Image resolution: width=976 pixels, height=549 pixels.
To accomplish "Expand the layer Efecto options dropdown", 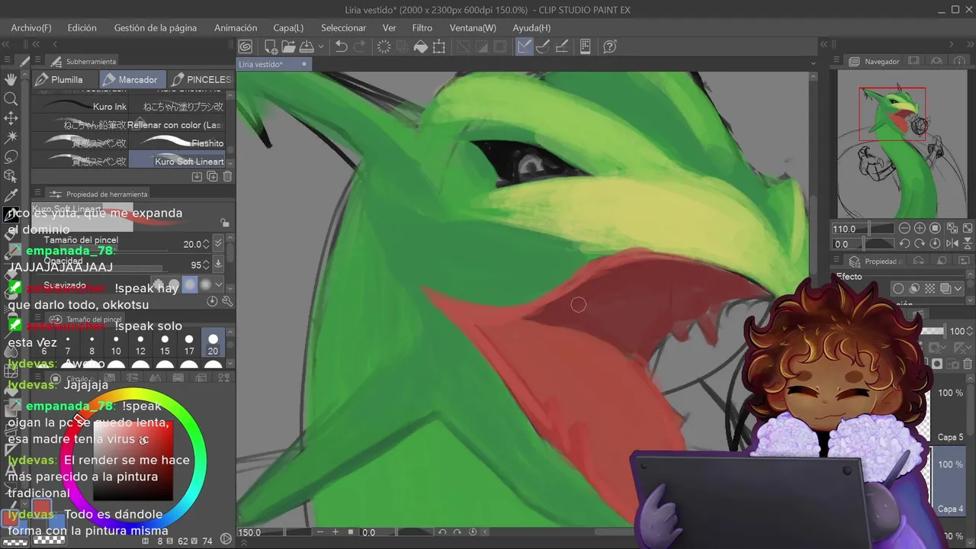I will (x=958, y=288).
